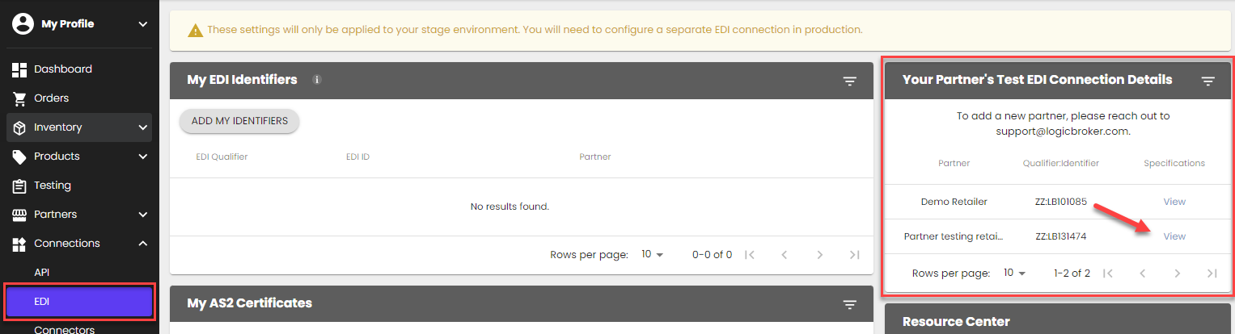This screenshot has height=334, width=1235.
Task: Click the Dashboard grid icon in sidebar
Action: point(19,69)
